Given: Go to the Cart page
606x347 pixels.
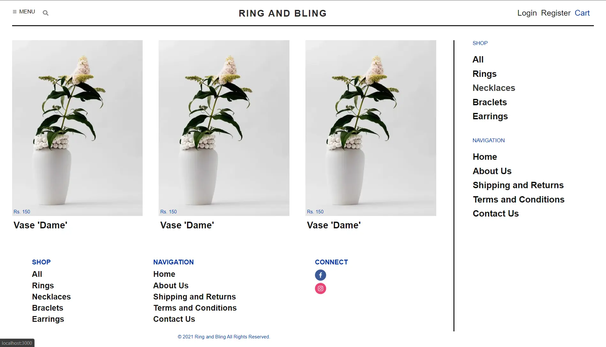Looking at the screenshot, I should click(x=582, y=13).
